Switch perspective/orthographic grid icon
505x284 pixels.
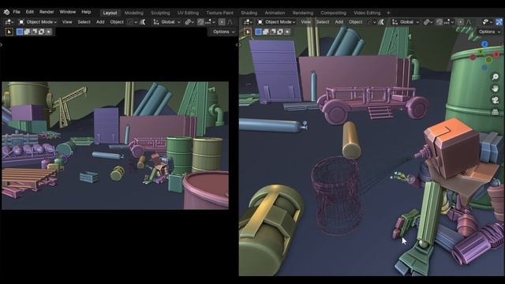coord(496,112)
